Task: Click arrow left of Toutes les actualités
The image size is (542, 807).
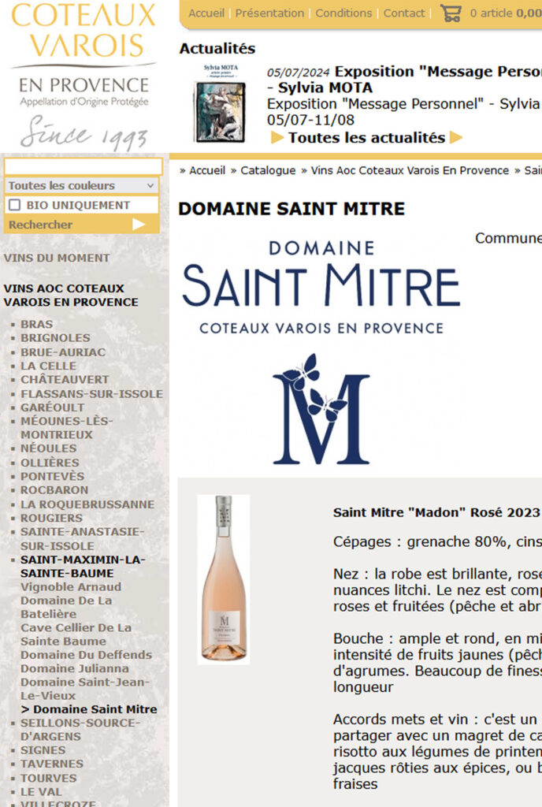Action: click(277, 137)
